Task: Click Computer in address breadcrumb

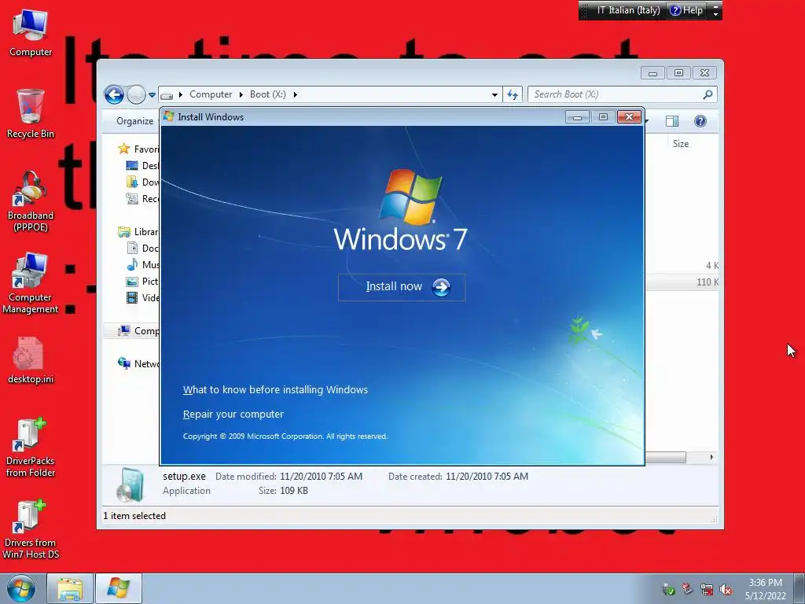Action: [x=211, y=94]
